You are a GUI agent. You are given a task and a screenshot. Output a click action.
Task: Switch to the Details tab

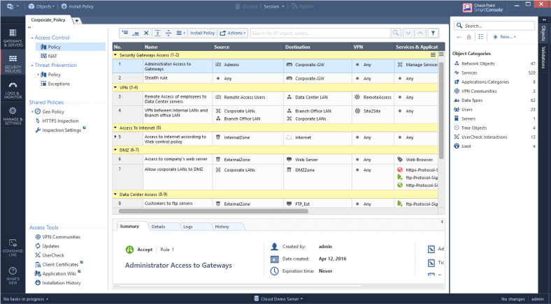click(x=158, y=227)
